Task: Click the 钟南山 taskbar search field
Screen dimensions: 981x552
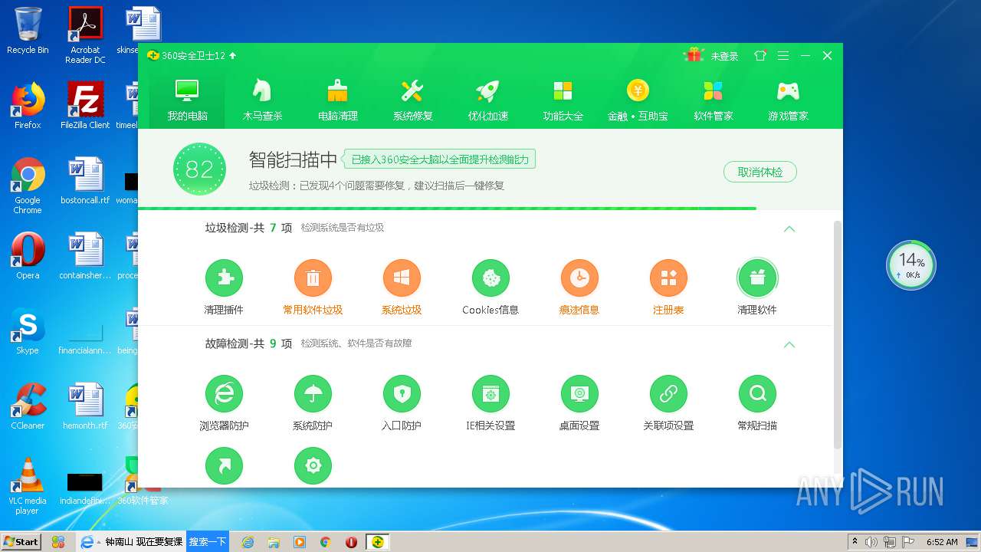Action: [143, 541]
